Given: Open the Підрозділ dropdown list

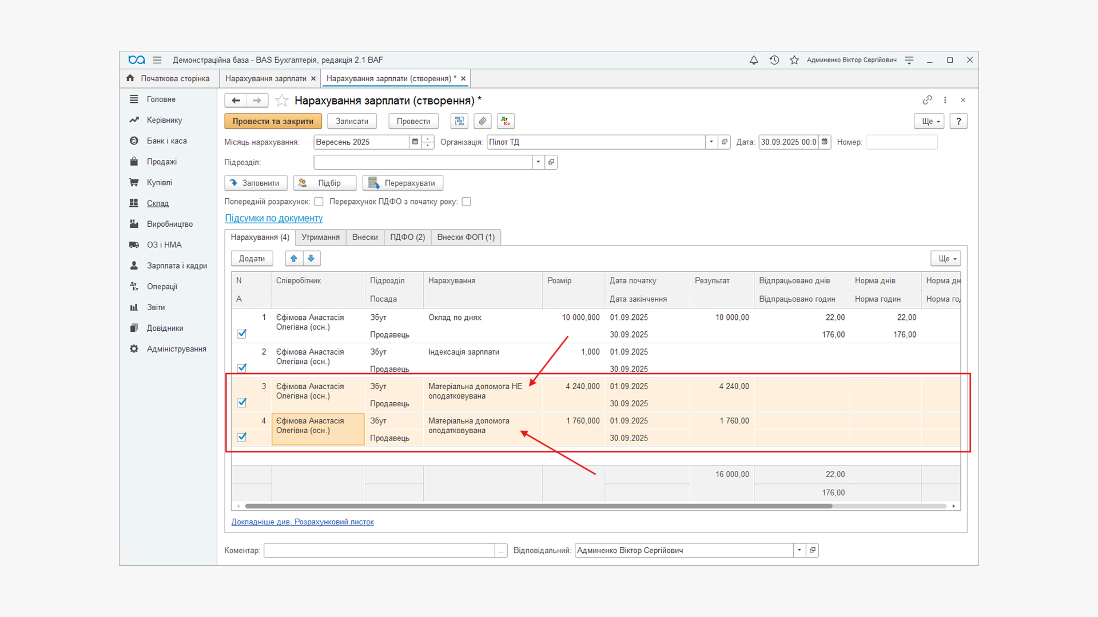Looking at the screenshot, I should 538,162.
